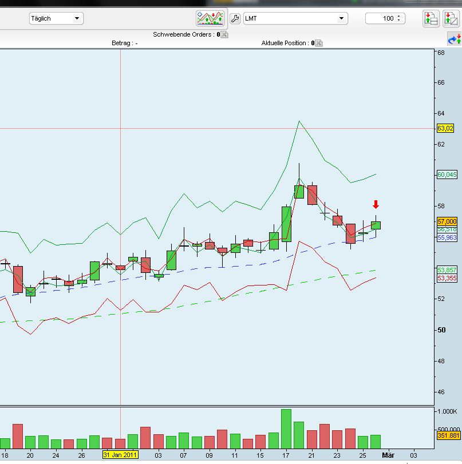Click the 63,02 crosshair price label
Viewport: 462px width, 464px height.
coord(445,128)
